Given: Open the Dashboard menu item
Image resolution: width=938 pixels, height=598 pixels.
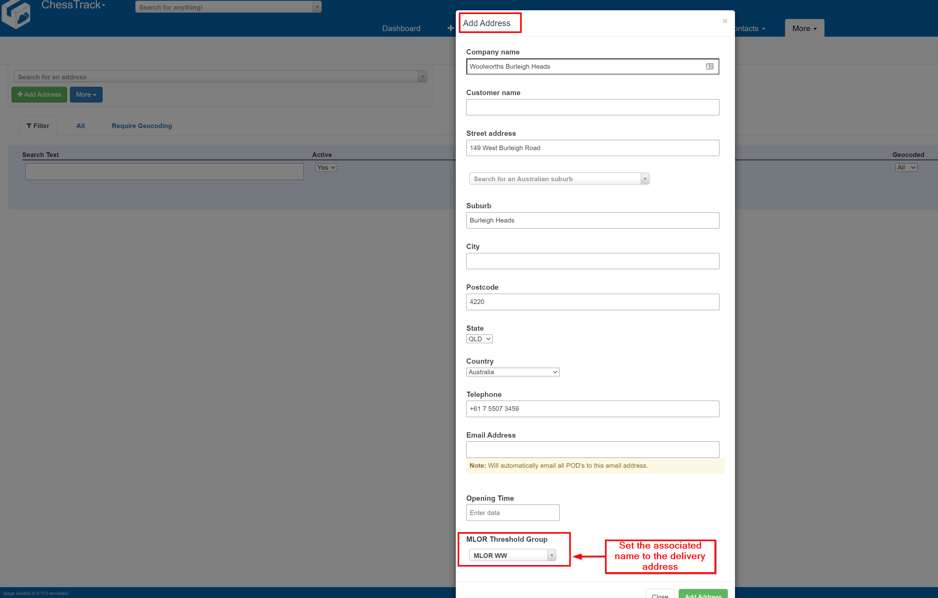Looking at the screenshot, I should click(x=401, y=28).
